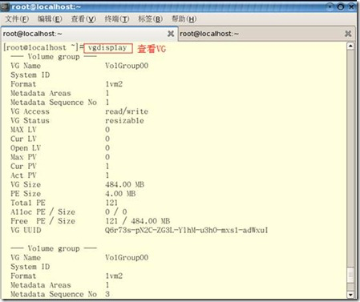This screenshot has height=302, width=360.
Task: Open the 编辑(E) menu
Action: pos(50,19)
